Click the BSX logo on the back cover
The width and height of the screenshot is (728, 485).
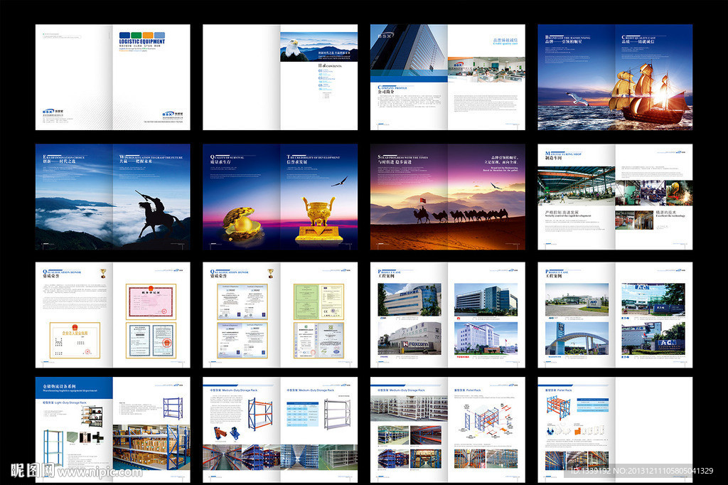click(x=53, y=112)
